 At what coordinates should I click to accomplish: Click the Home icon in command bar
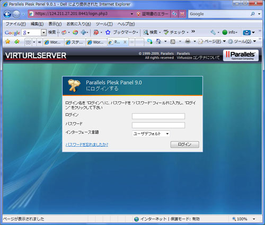point(158,41)
